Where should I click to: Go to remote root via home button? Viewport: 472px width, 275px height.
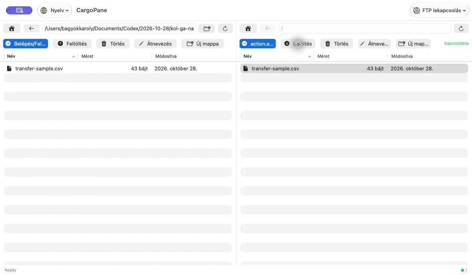click(x=248, y=28)
